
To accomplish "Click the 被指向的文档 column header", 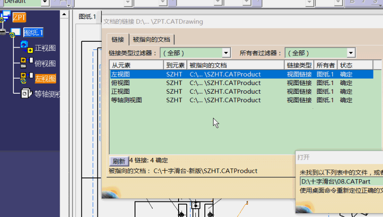I will coord(236,65).
